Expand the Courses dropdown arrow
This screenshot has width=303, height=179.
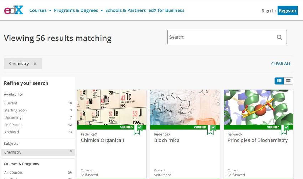click(50, 11)
